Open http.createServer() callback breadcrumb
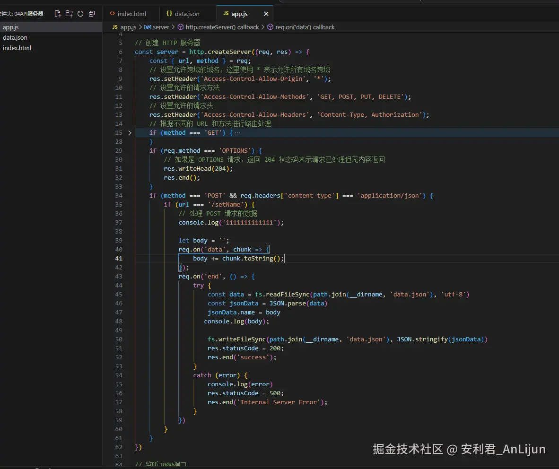Image resolution: width=559 pixels, height=469 pixels. coord(222,27)
